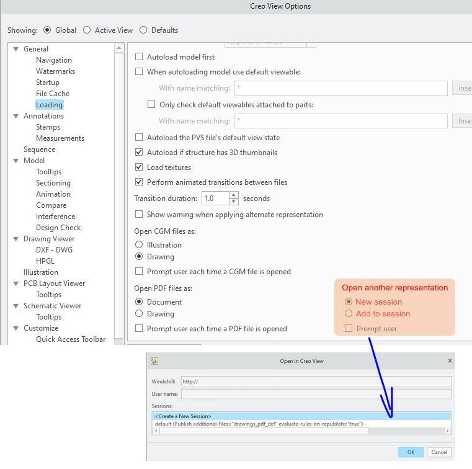Screen dimensions: 472x469
Task: Open Interference options under Model
Action: click(x=55, y=217)
